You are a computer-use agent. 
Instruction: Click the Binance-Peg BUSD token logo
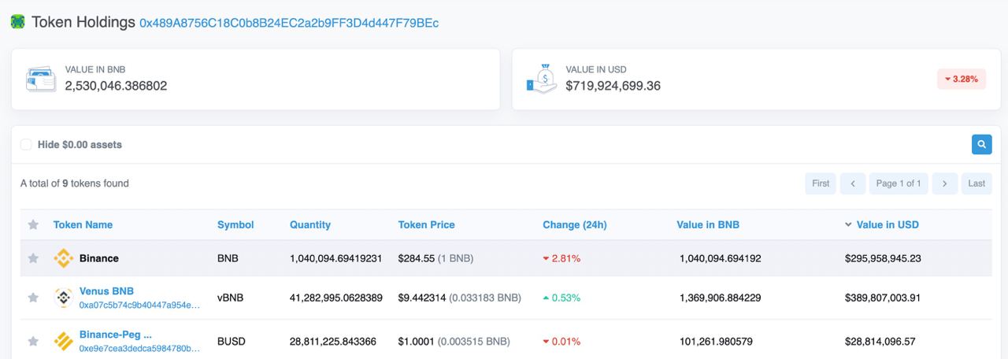(x=63, y=341)
